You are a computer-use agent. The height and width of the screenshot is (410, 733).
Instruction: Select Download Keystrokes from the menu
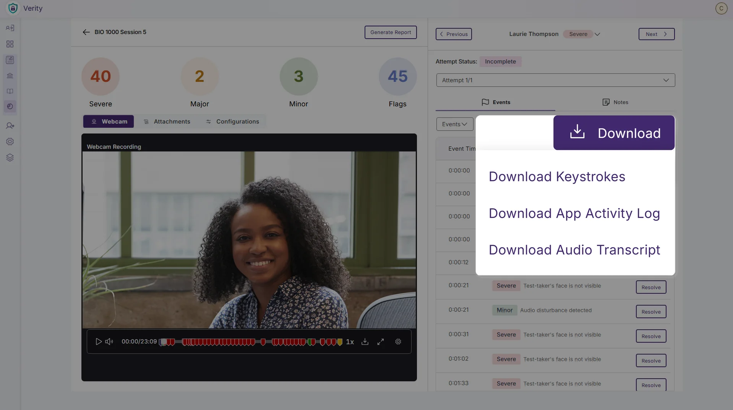pos(557,177)
